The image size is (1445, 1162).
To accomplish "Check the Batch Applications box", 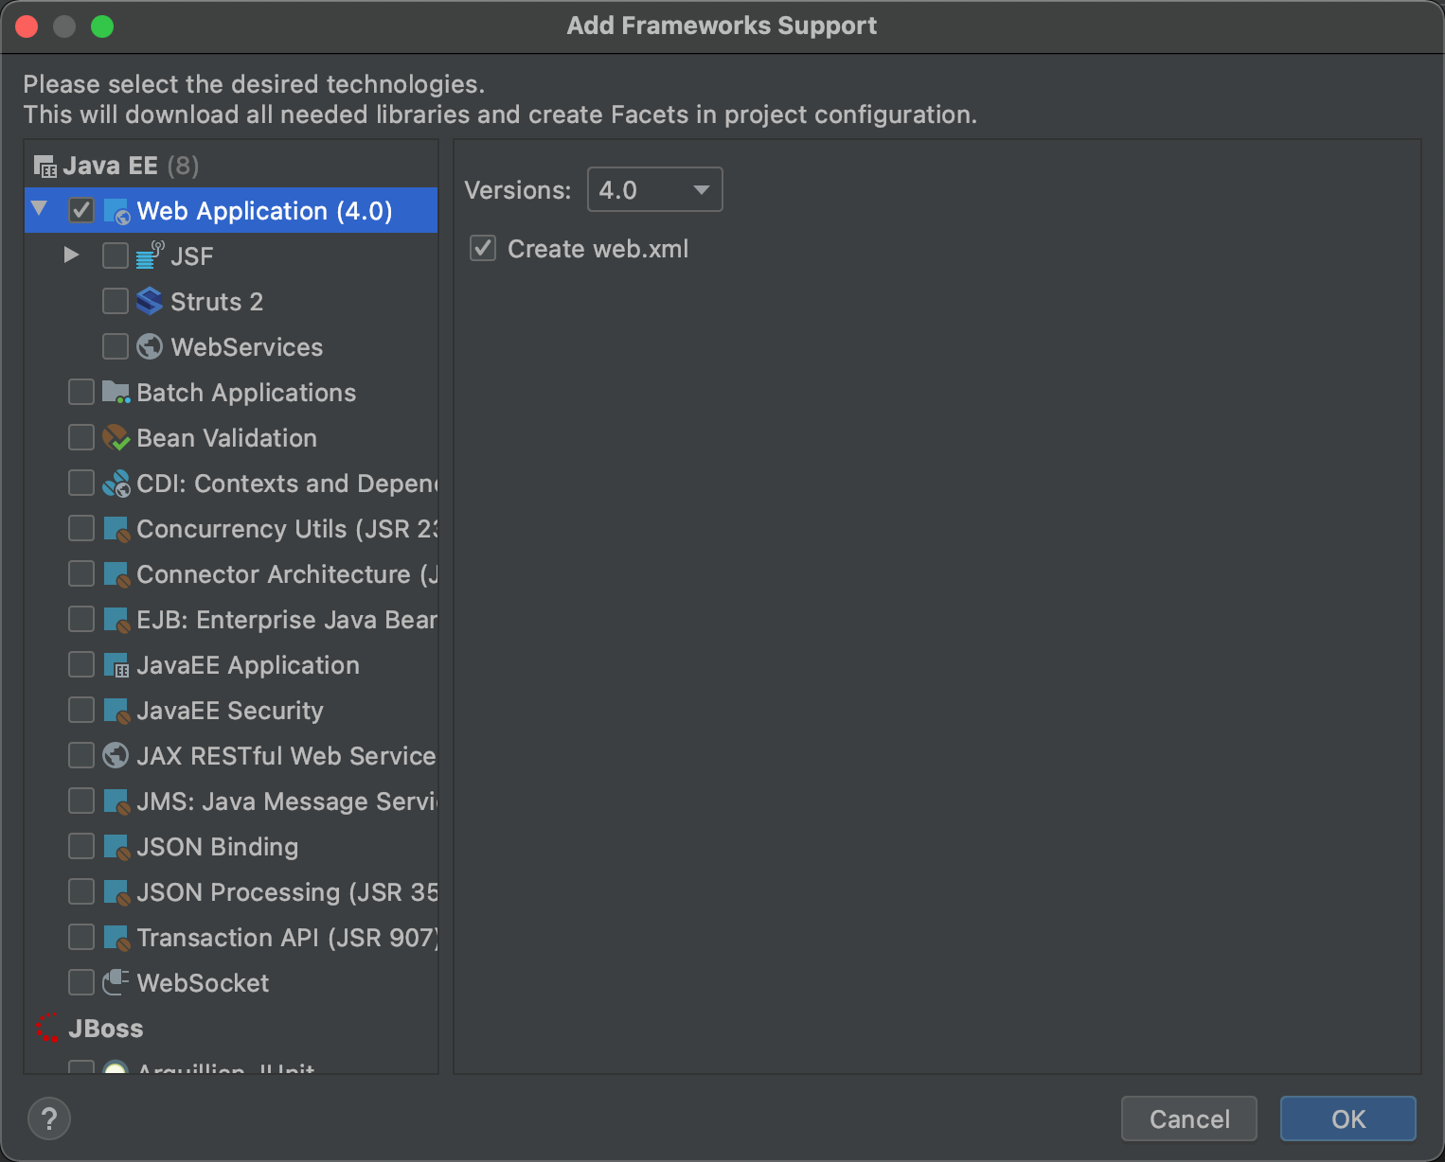I will (81, 392).
